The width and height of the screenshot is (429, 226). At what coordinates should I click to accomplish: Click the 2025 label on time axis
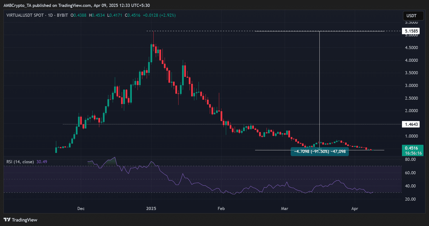pyautogui.click(x=151, y=209)
